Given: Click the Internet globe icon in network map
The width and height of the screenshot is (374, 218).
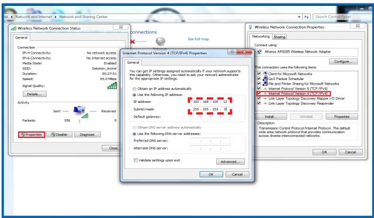Looking at the screenshot, I should click(161, 41).
